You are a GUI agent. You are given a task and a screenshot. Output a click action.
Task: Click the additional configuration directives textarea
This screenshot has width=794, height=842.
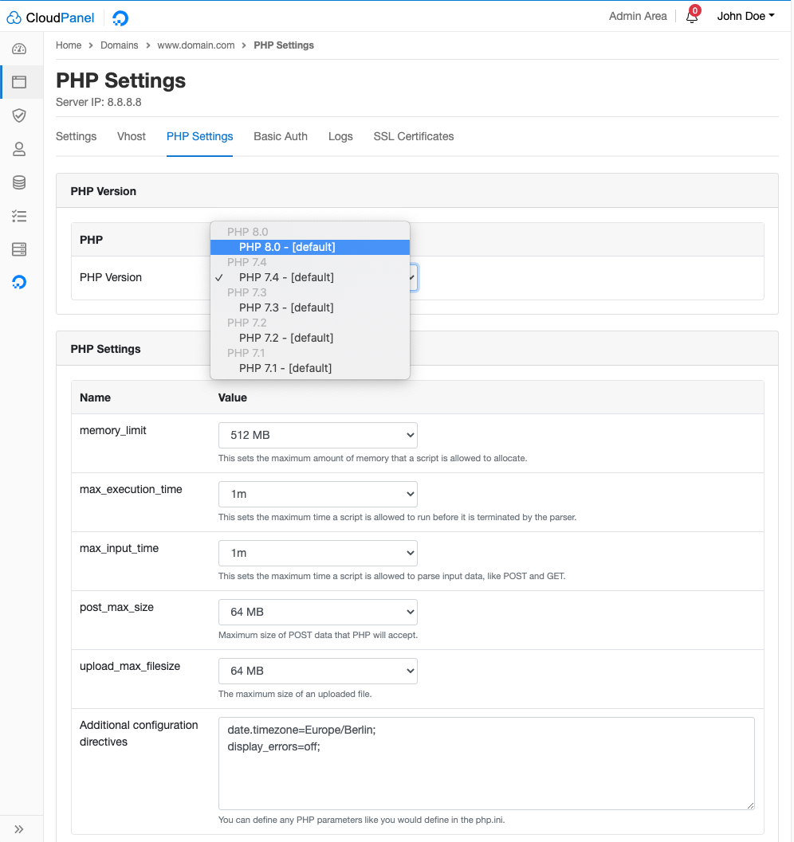click(x=486, y=763)
